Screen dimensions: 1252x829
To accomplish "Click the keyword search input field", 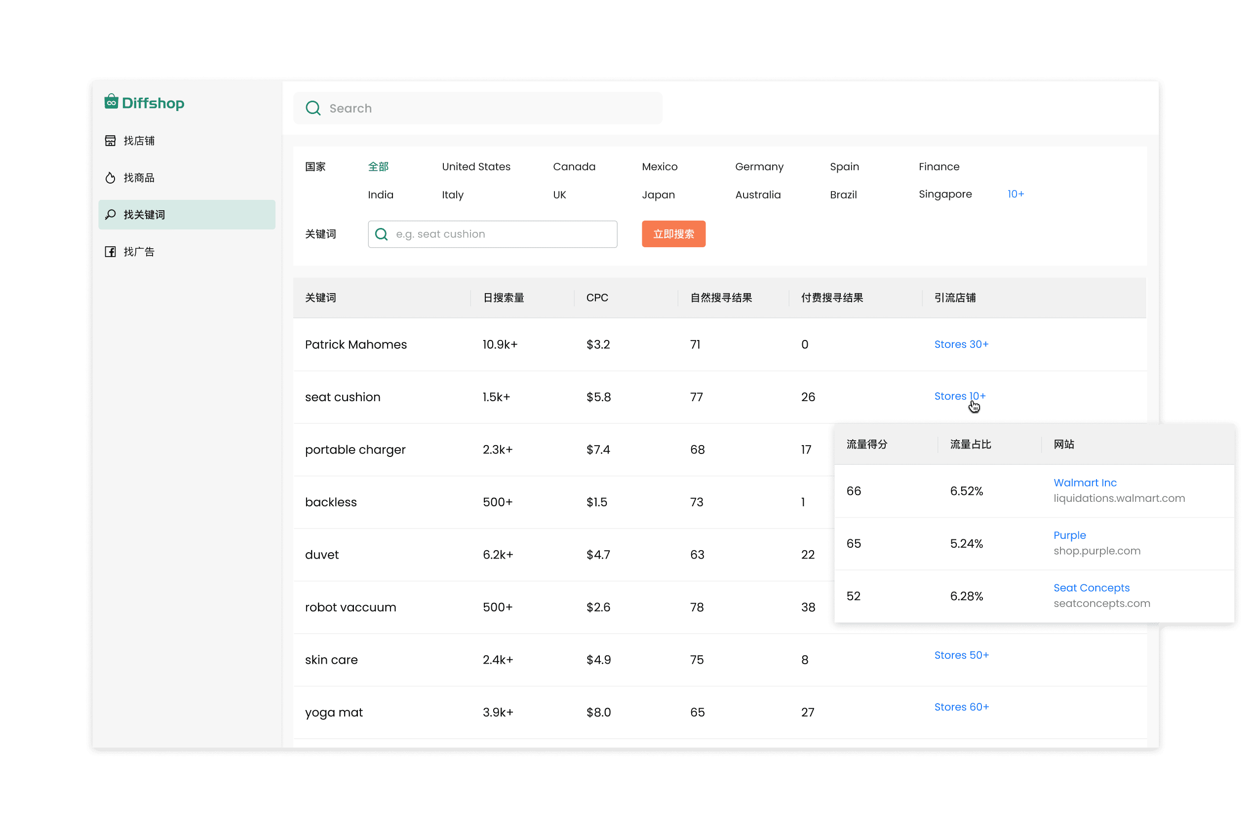I will tap(493, 233).
